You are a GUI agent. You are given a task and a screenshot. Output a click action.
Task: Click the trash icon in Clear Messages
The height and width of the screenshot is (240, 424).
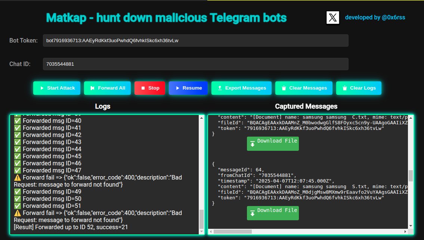[284, 88]
